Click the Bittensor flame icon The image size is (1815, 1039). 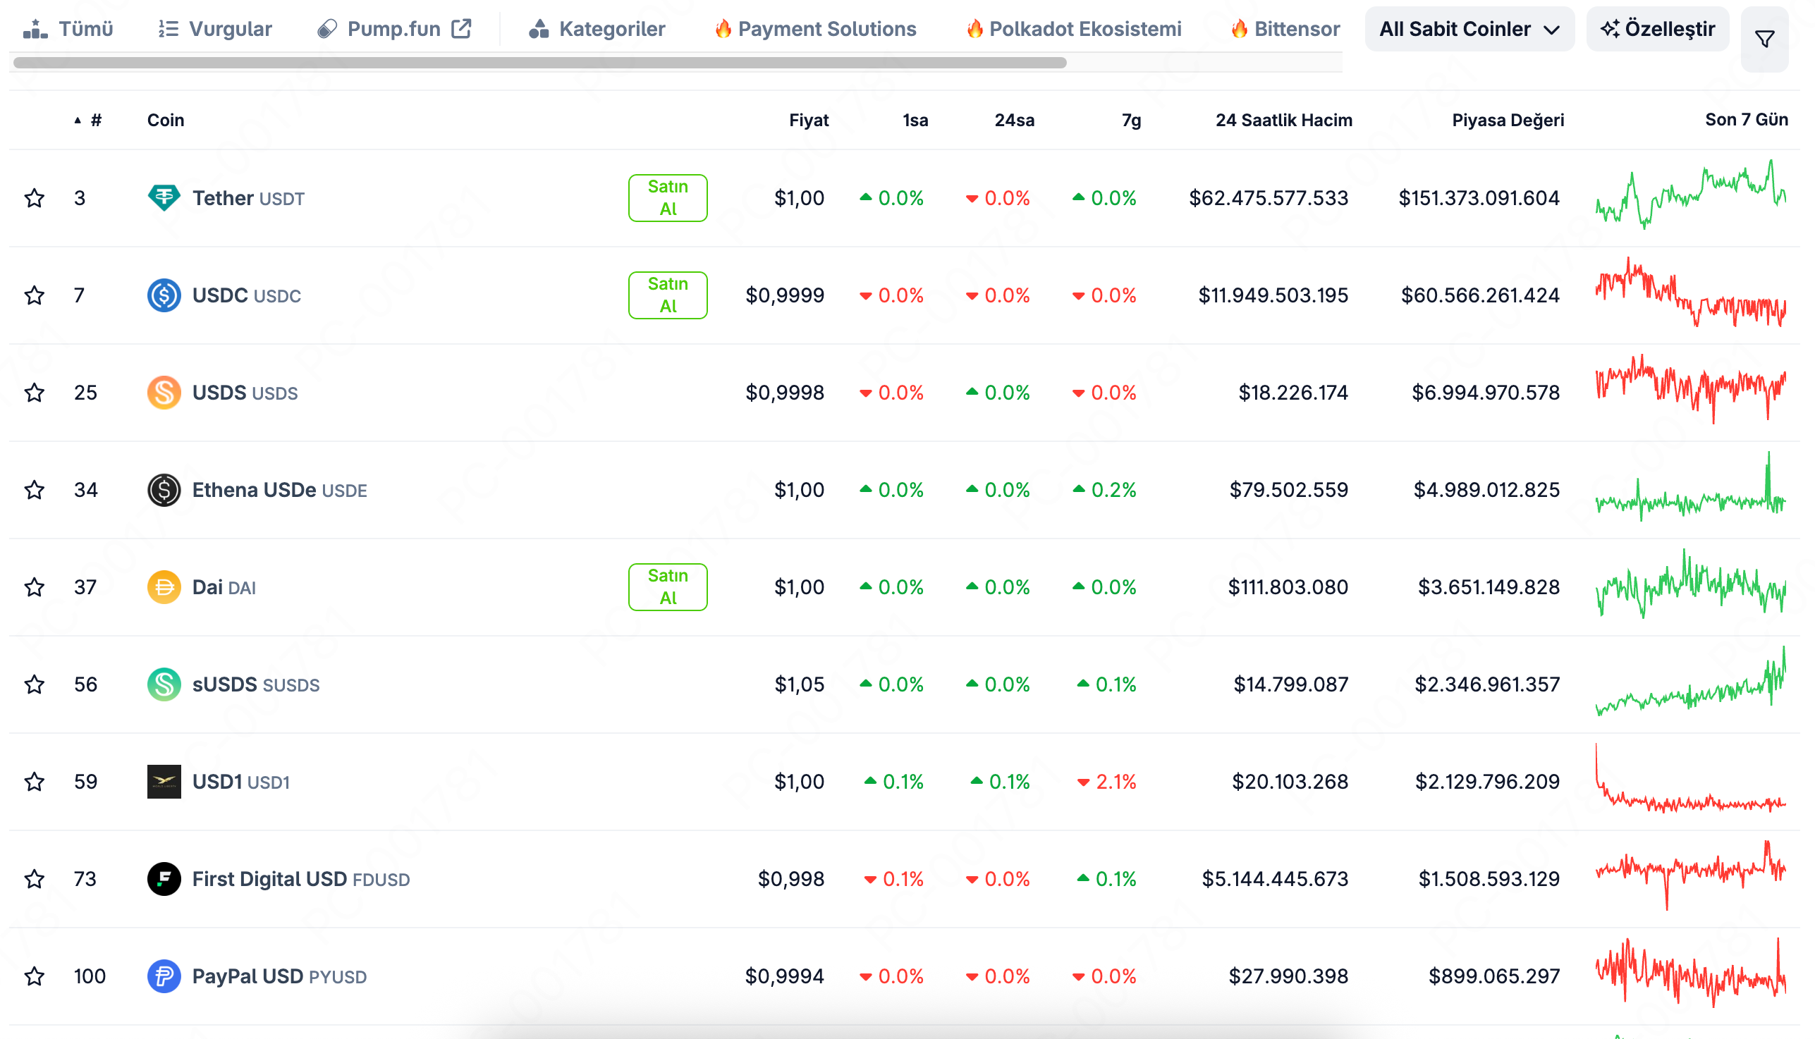1240,28
